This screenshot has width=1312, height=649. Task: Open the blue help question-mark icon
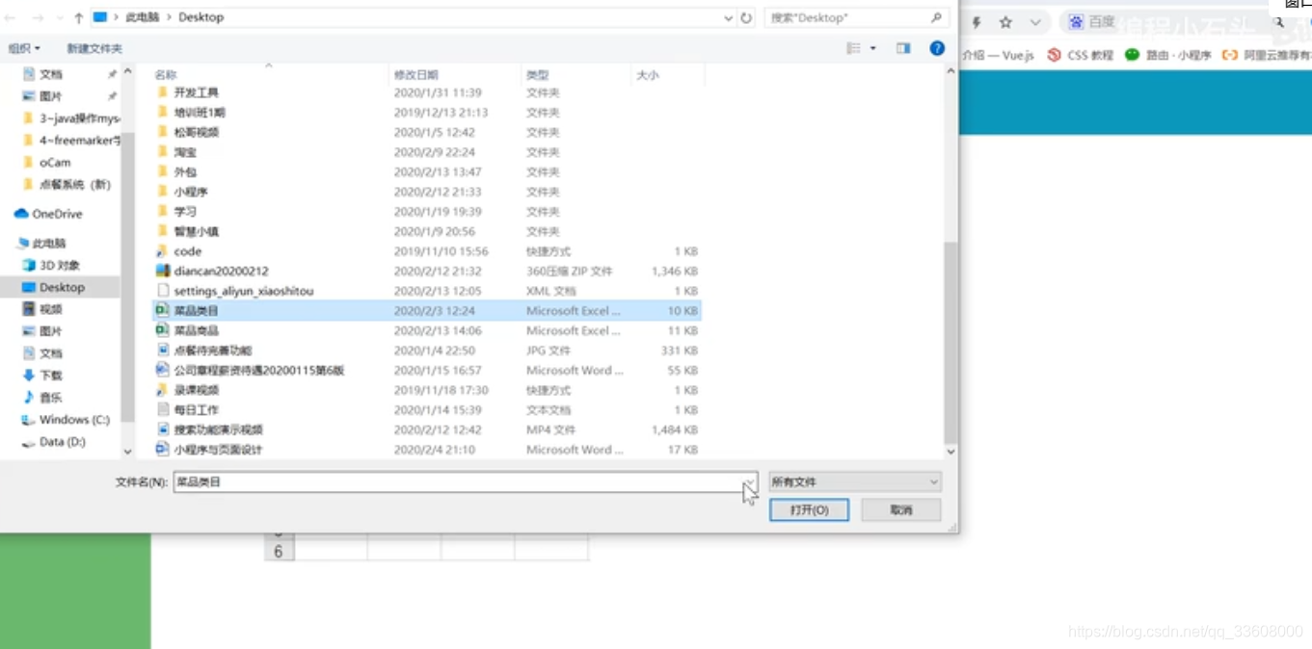point(937,48)
